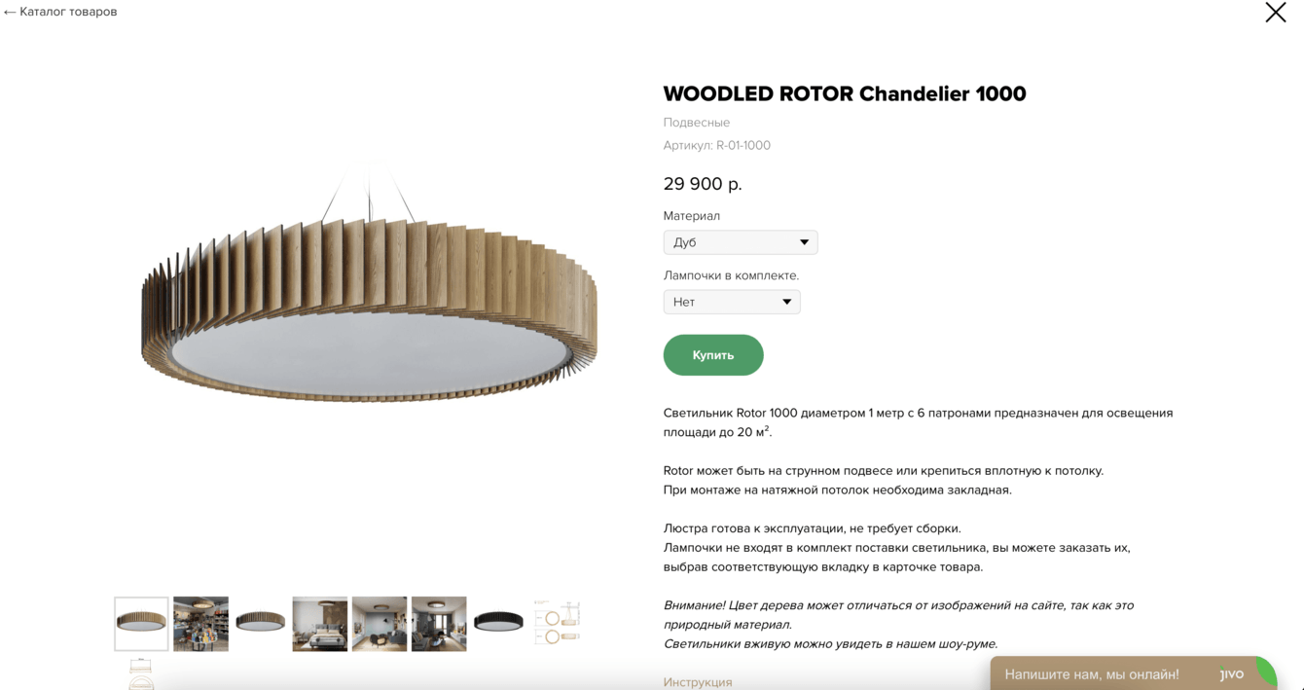
Task: Open the dark living room thumbnail
Action: pyautogui.click(x=439, y=624)
